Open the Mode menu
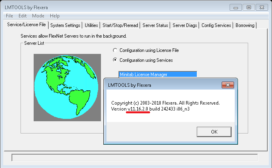 tap(38, 16)
